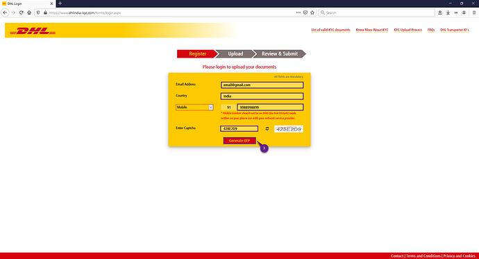Focus the Enter Captcha field
The height and width of the screenshot is (259, 479).
pyautogui.click(x=239, y=129)
